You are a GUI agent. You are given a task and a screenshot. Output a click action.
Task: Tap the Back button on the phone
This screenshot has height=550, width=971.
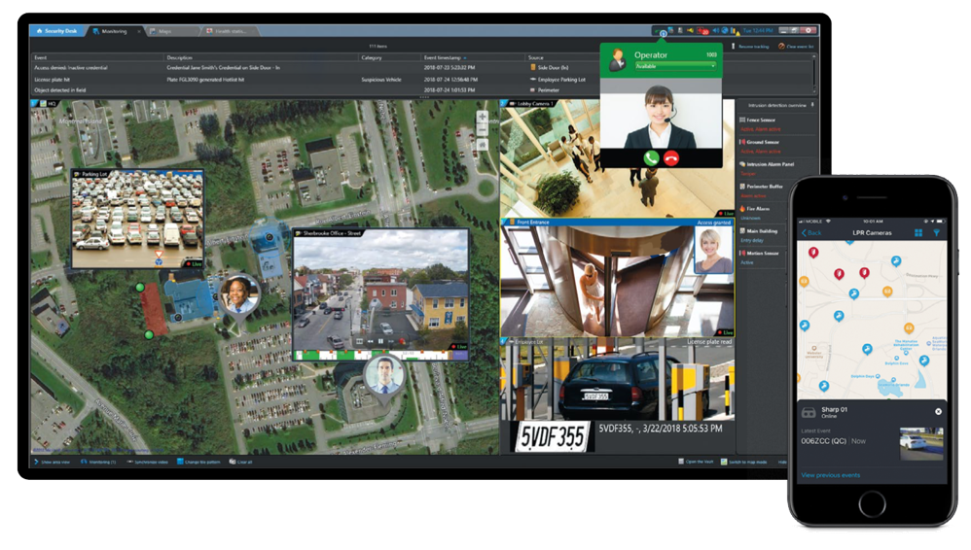pyautogui.click(x=811, y=233)
